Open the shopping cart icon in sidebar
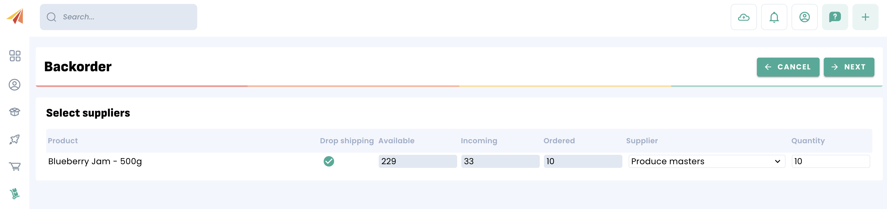 [x=14, y=166]
